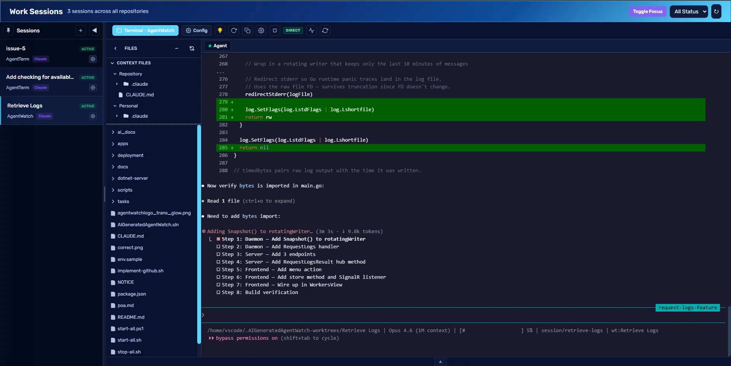Expand the ai_docs folder
Viewport: 731px width, 366px height.
coord(113,132)
